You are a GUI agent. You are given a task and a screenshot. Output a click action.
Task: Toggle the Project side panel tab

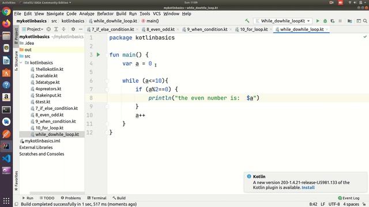coord(16,36)
